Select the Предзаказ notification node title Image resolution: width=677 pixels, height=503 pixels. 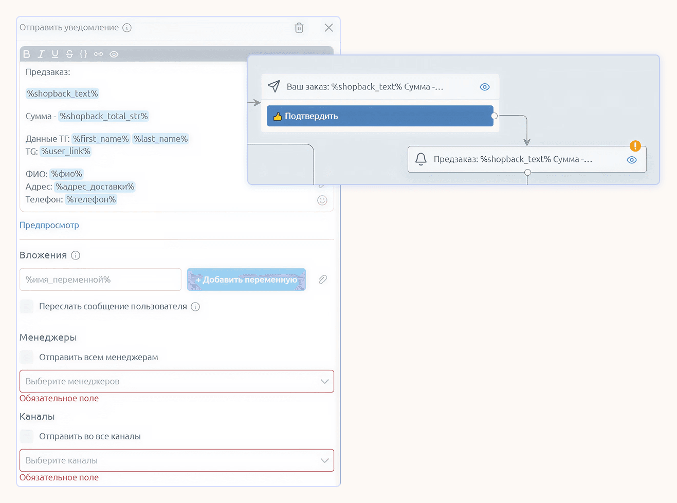[x=513, y=159]
